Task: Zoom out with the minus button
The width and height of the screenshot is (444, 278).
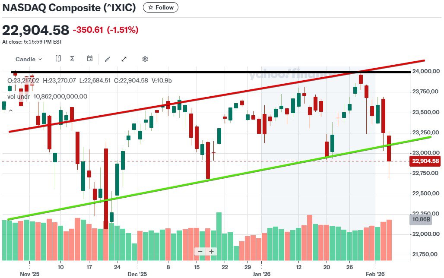Action: click(x=200, y=251)
